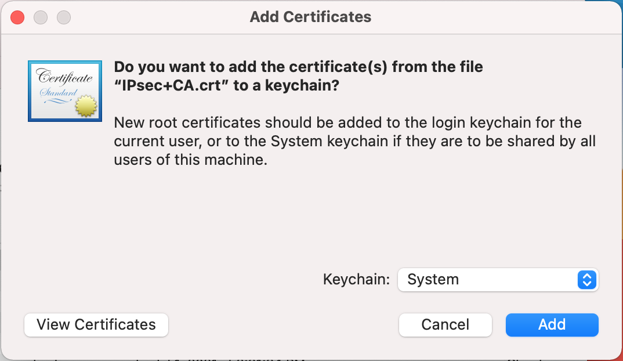
Task: Open the Keychain dropdown showing System
Action: point(498,280)
